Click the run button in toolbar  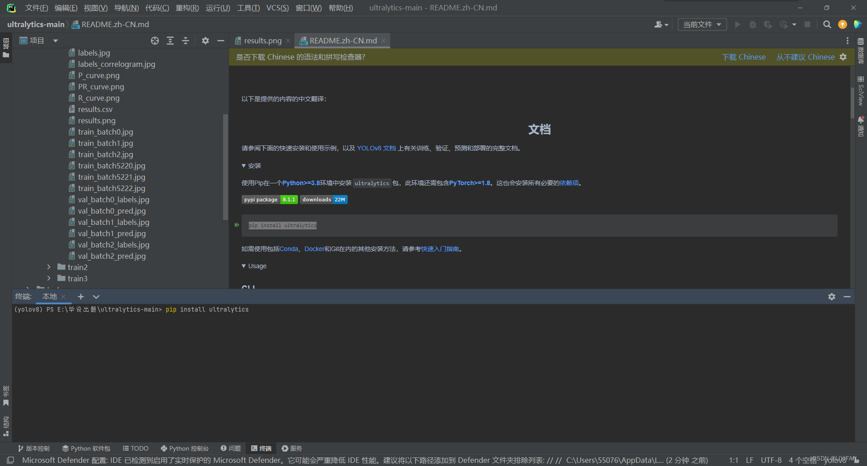point(737,24)
